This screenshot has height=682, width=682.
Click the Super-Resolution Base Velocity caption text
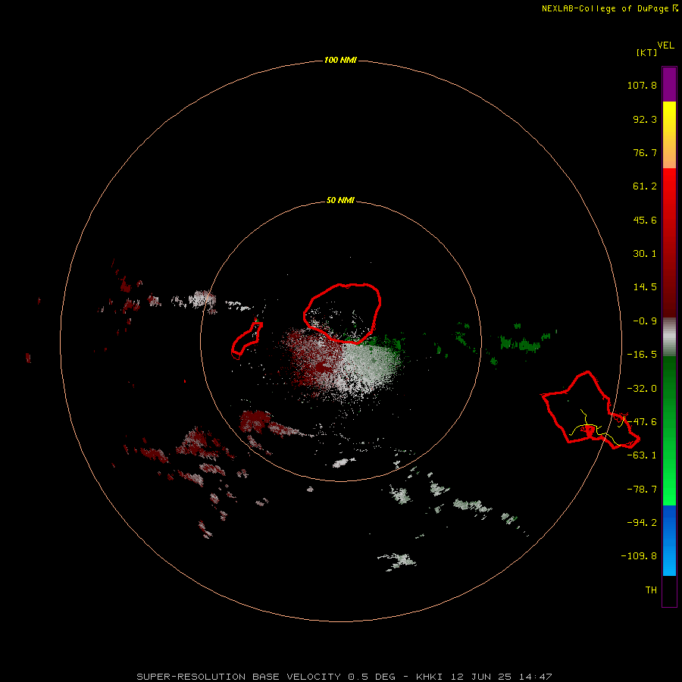click(x=345, y=677)
